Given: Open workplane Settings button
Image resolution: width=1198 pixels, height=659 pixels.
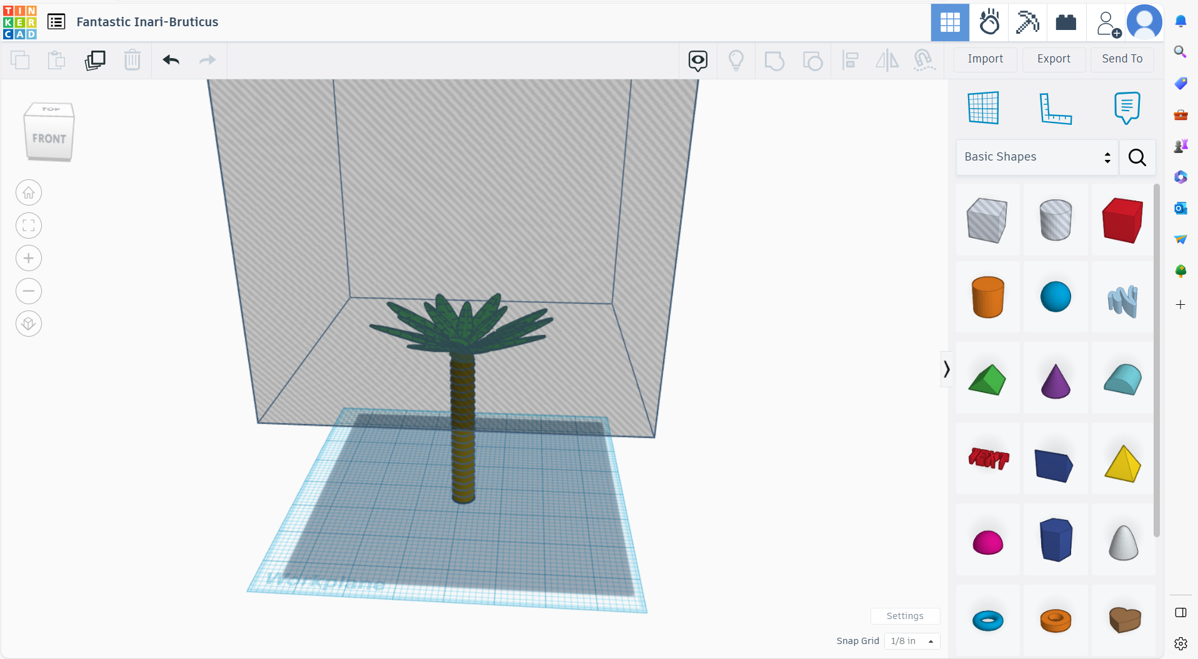Looking at the screenshot, I should pos(905,616).
